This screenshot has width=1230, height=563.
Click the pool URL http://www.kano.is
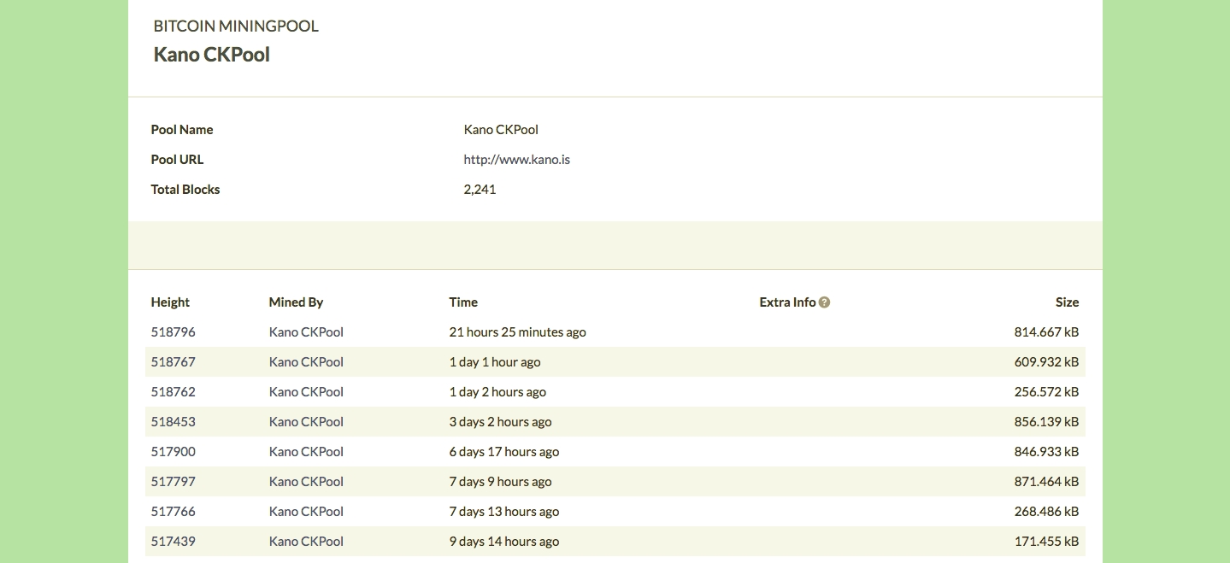pyautogui.click(x=516, y=160)
